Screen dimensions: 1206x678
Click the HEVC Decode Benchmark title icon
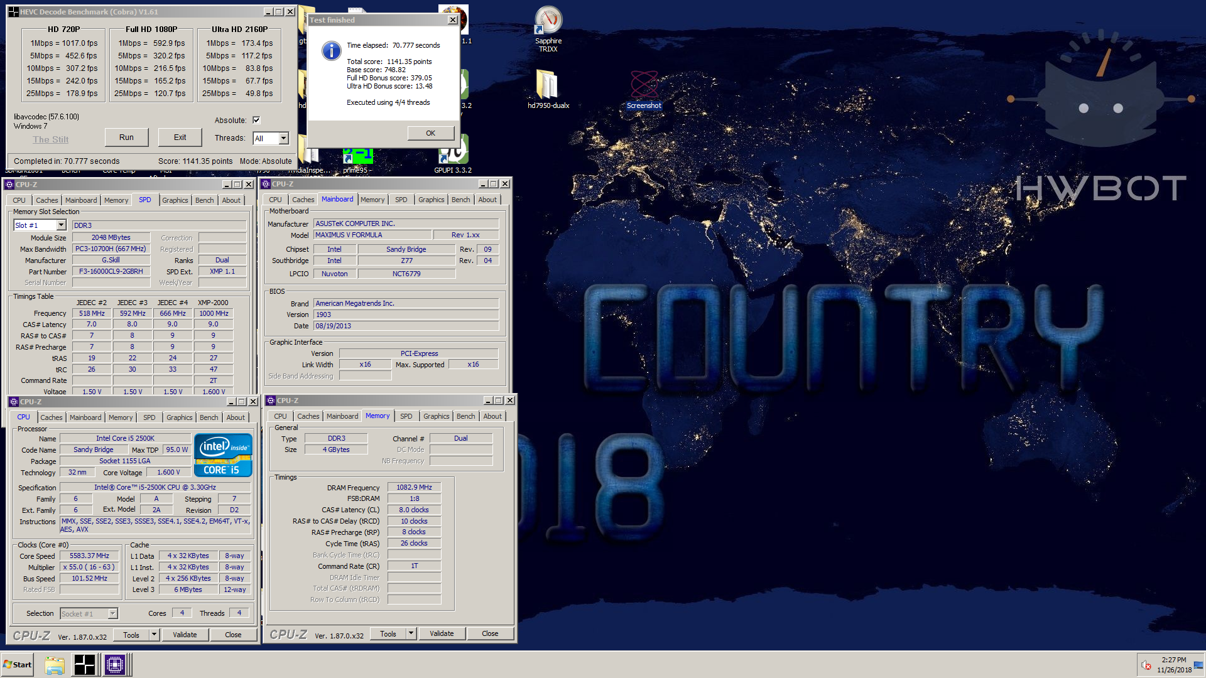point(13,12)
